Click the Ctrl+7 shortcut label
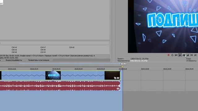The height and width of the screenshot is (111, 198). tap(43, 47)
